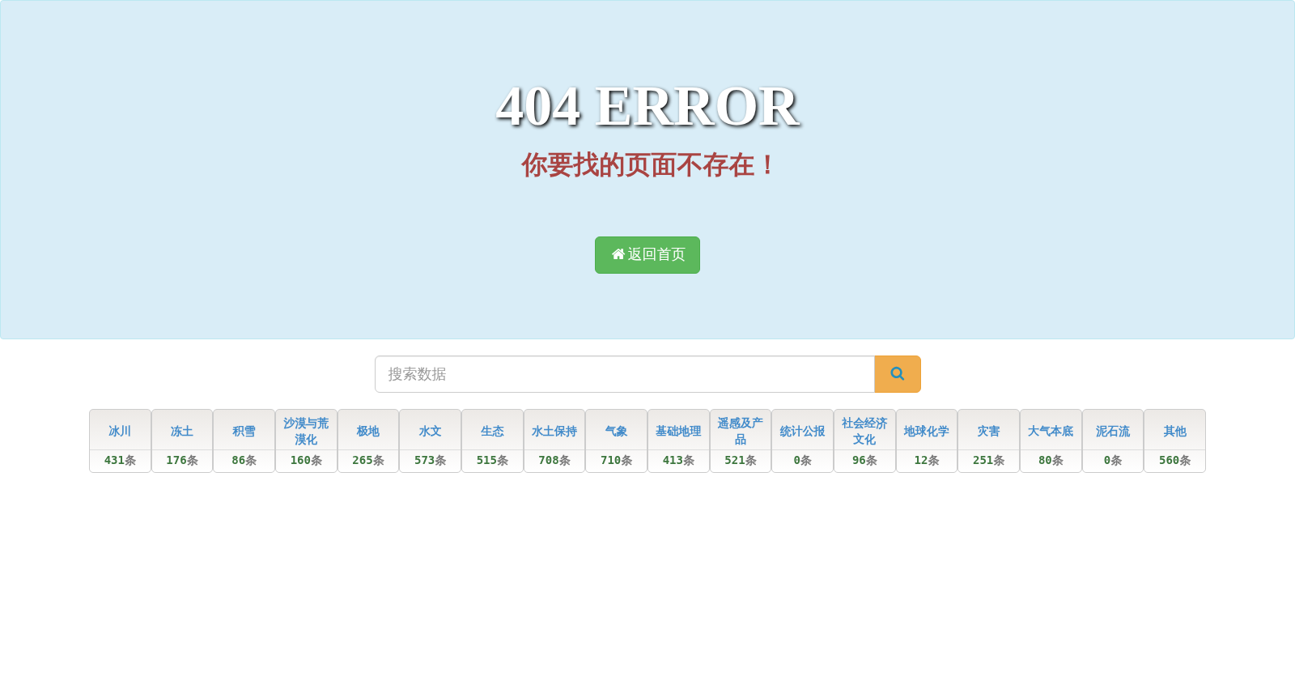Click the 12条 count under 地球化学
The image size is (1295, 694).
(x=927, y=460)
